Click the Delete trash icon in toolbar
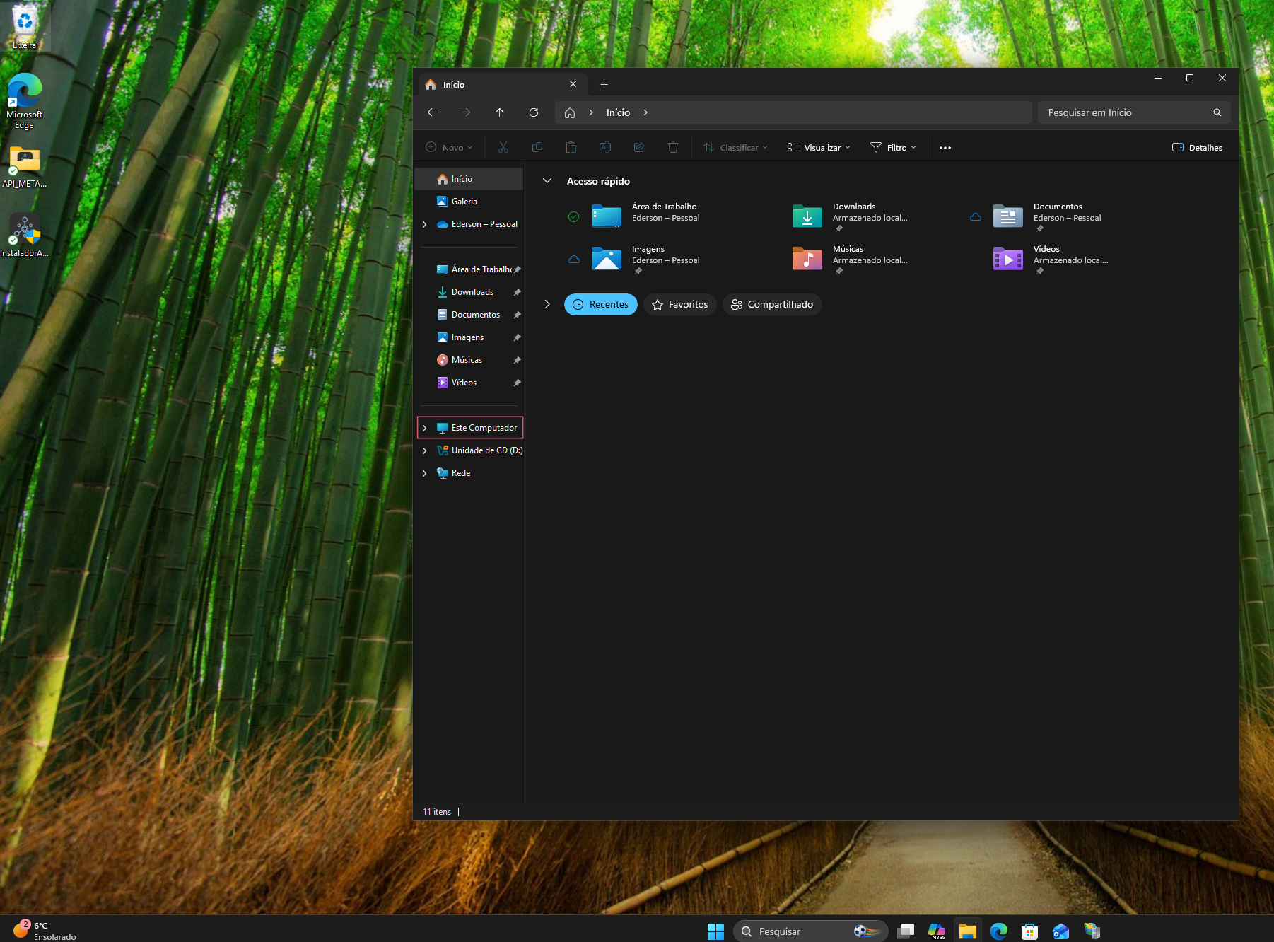The image size is (1274, 942). (x=673, y=147)
